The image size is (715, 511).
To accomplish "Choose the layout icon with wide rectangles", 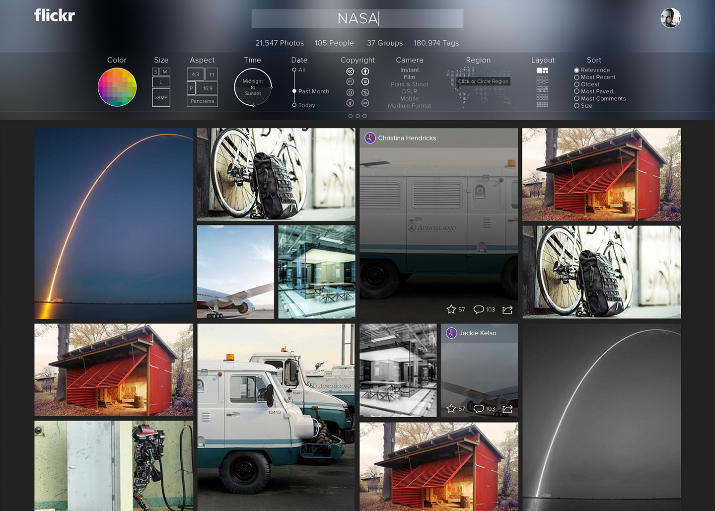I will [x=542, y=89].
